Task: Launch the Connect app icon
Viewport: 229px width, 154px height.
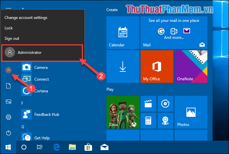Action: point(27,79)
